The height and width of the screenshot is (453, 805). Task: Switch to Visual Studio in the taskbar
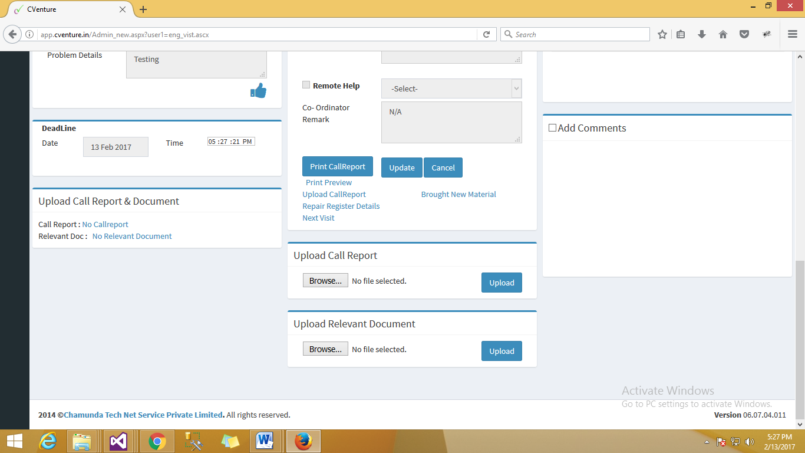[118, 441]
